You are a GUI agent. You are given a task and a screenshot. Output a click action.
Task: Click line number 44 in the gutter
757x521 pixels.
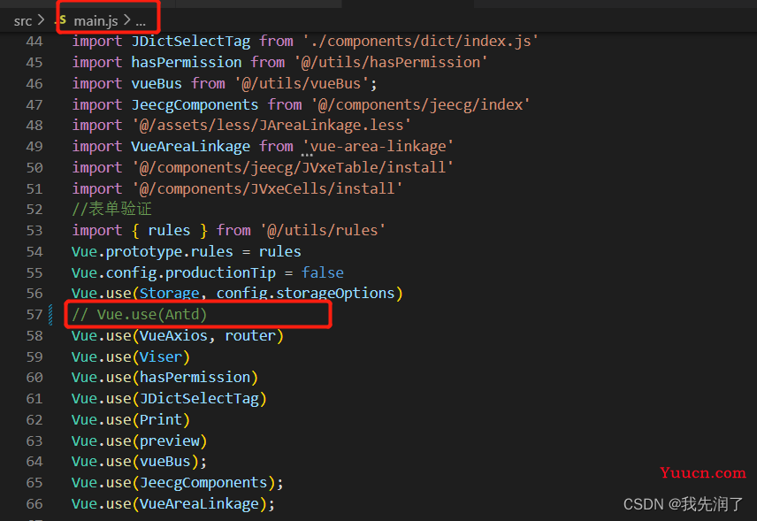34,42
